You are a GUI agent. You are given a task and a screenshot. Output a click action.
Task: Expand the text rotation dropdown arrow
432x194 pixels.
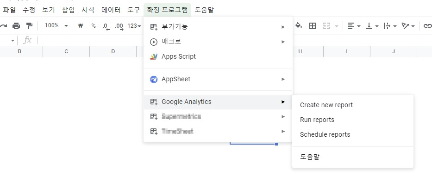pos(413,26)
